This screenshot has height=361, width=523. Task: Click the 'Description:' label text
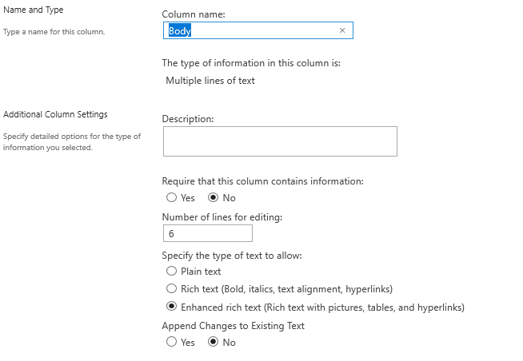tap(188, 119)
